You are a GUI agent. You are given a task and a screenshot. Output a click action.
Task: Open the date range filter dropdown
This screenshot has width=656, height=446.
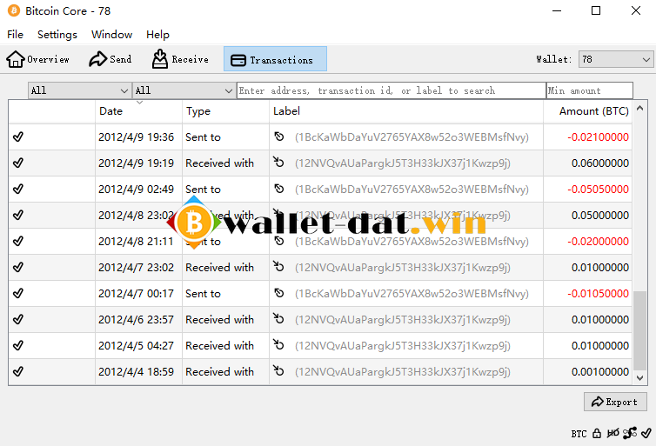click(79, 90)
